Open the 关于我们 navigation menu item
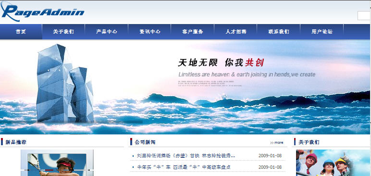 pyautogui.click(x=63, y=32)
